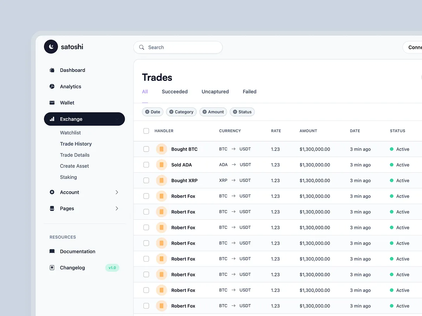
Task: Click the Exchange bar chart icon
Action: [52, 119]
